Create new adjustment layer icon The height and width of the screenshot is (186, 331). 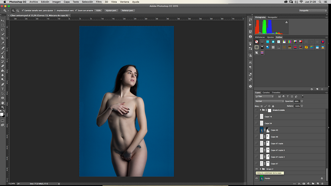click(308, 184)
